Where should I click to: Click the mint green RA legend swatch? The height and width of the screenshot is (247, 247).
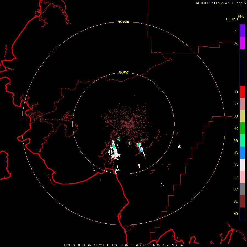pyautogui.click(x=242, y=141)
